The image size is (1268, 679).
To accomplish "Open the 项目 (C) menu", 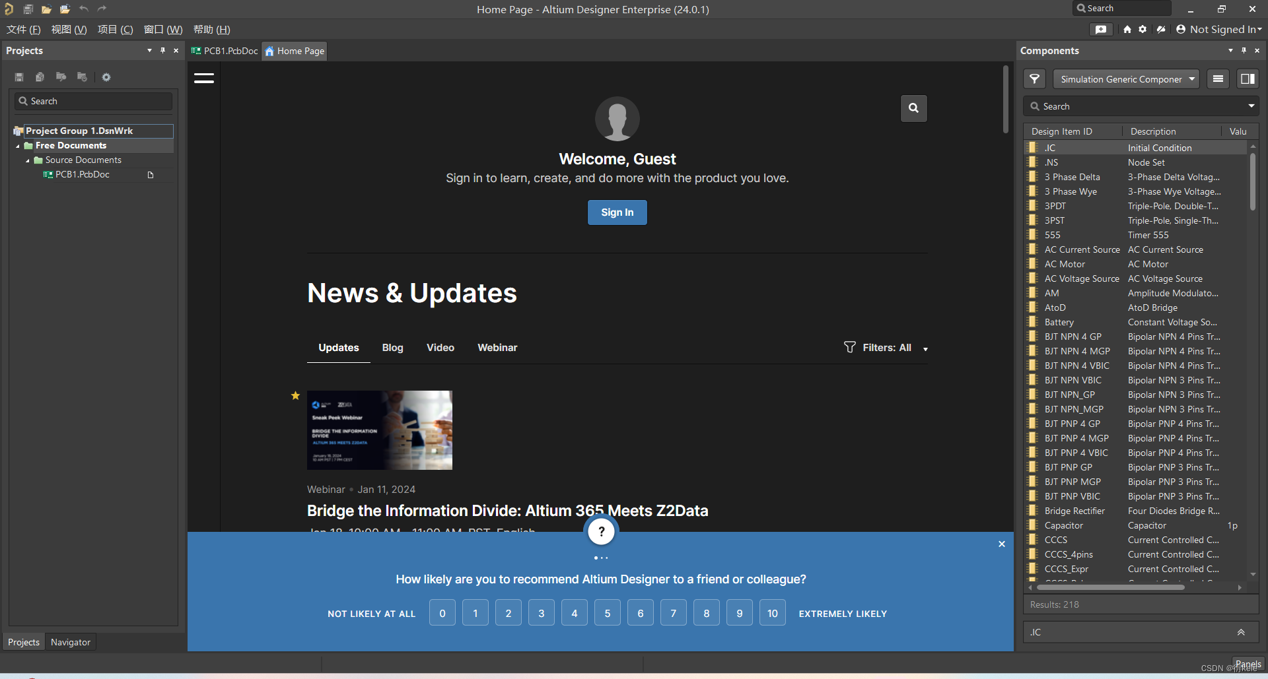I will pyautogui.click(x=116, y=30).
